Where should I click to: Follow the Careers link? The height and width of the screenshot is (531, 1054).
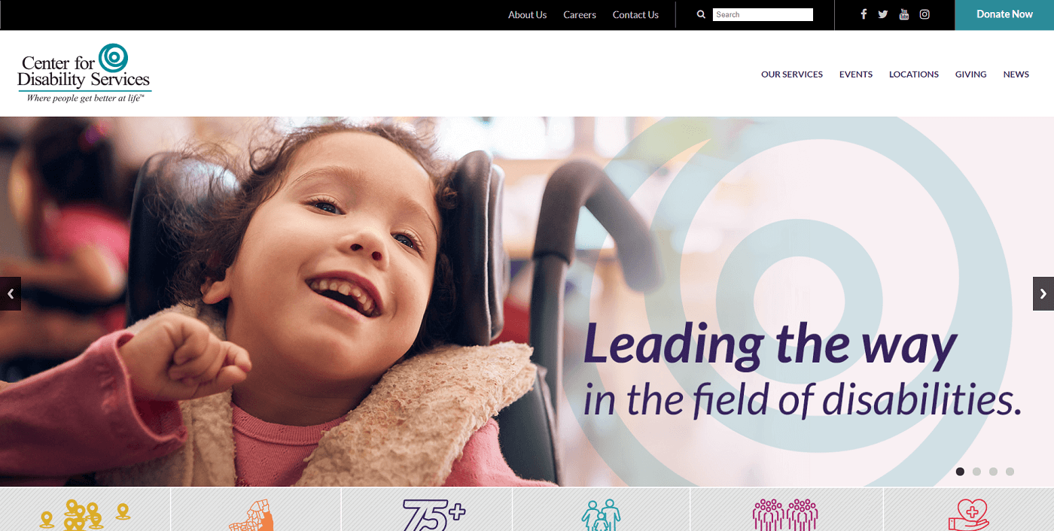(x=580, y=15)
